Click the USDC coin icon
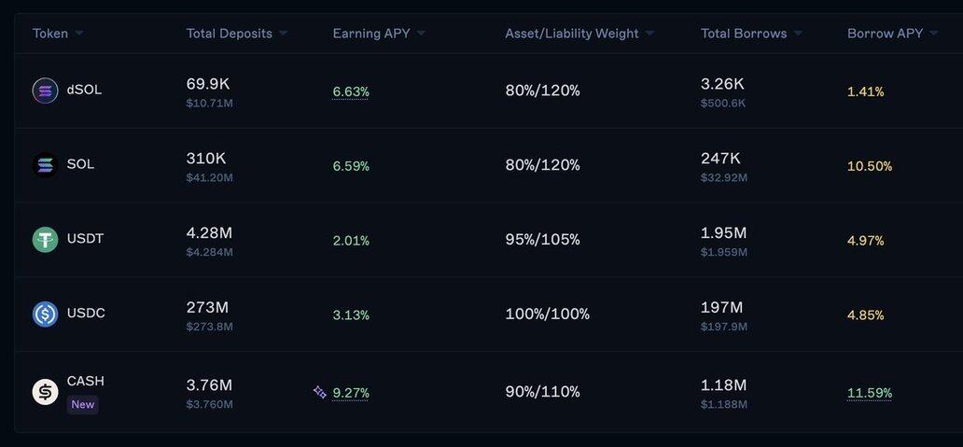Viewport: 963px width, 447px height. click(45, 314)
